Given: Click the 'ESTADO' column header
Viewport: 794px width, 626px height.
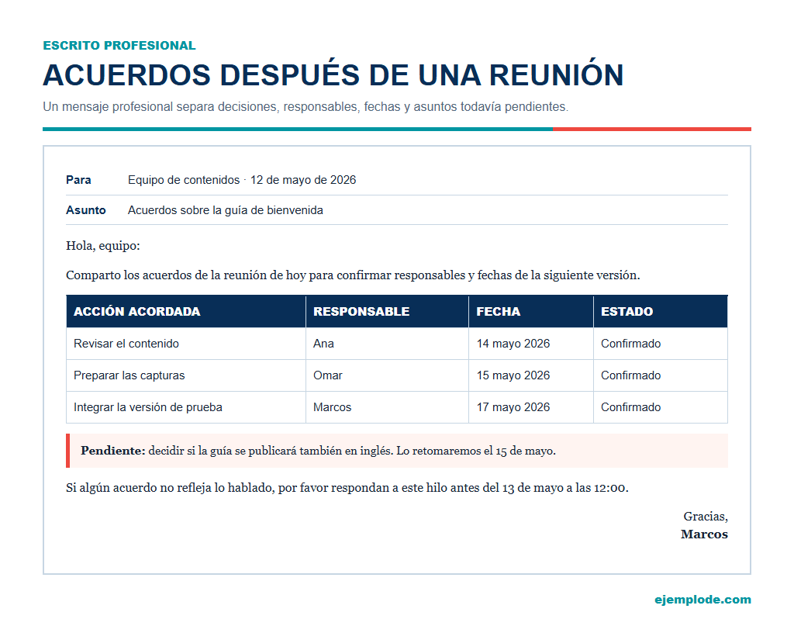Looking at the screenshot, I should (661, 312).
